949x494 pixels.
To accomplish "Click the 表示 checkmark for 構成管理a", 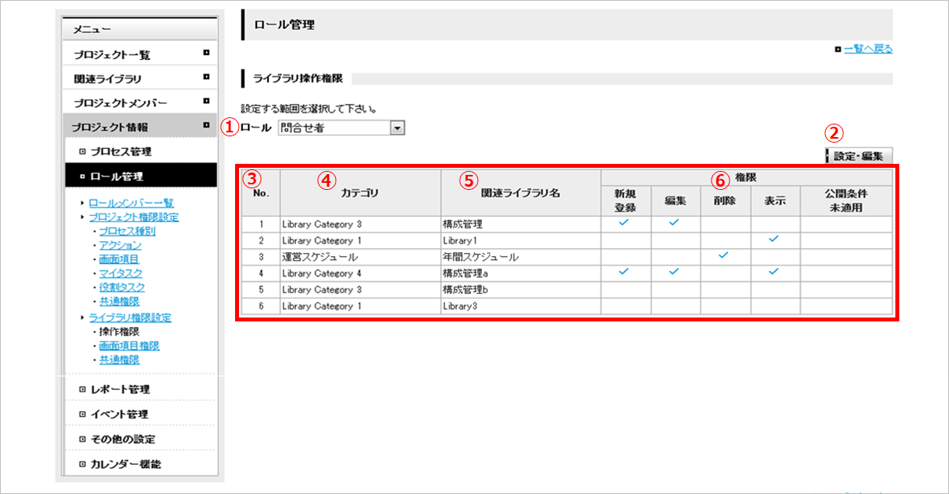I will pyautogui.click(x=774, y=272).
